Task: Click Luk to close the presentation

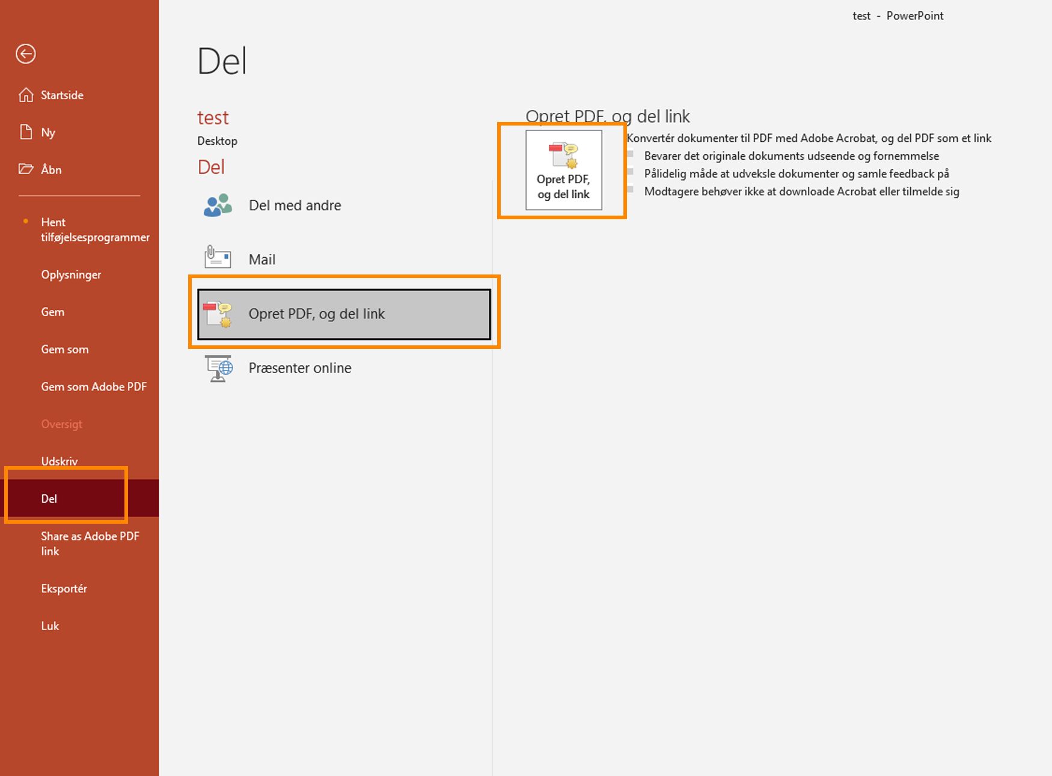Action: pyautogui.click(x=50, y=625)
